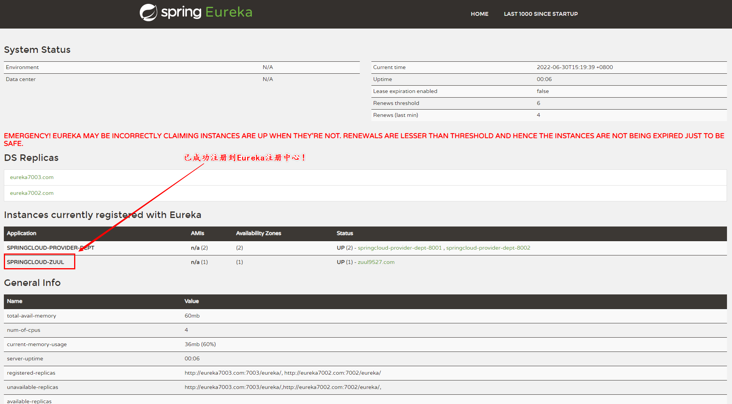The width and height of the screenshot is (732, 404).
Task: Click the AMIs column header
Action: tap(197, 233)
